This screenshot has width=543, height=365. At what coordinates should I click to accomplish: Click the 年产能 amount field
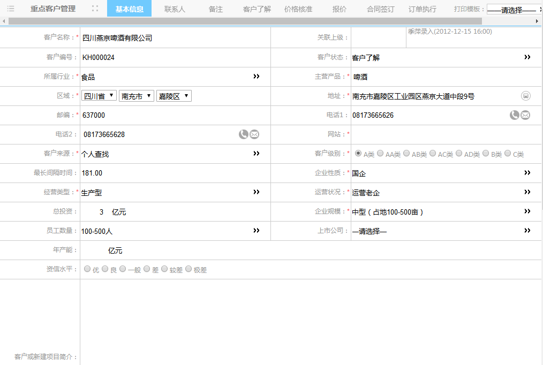pos(94,250)
